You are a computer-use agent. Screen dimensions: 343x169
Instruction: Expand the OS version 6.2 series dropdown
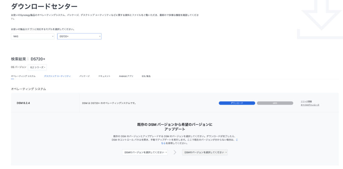tap(37, 67)
